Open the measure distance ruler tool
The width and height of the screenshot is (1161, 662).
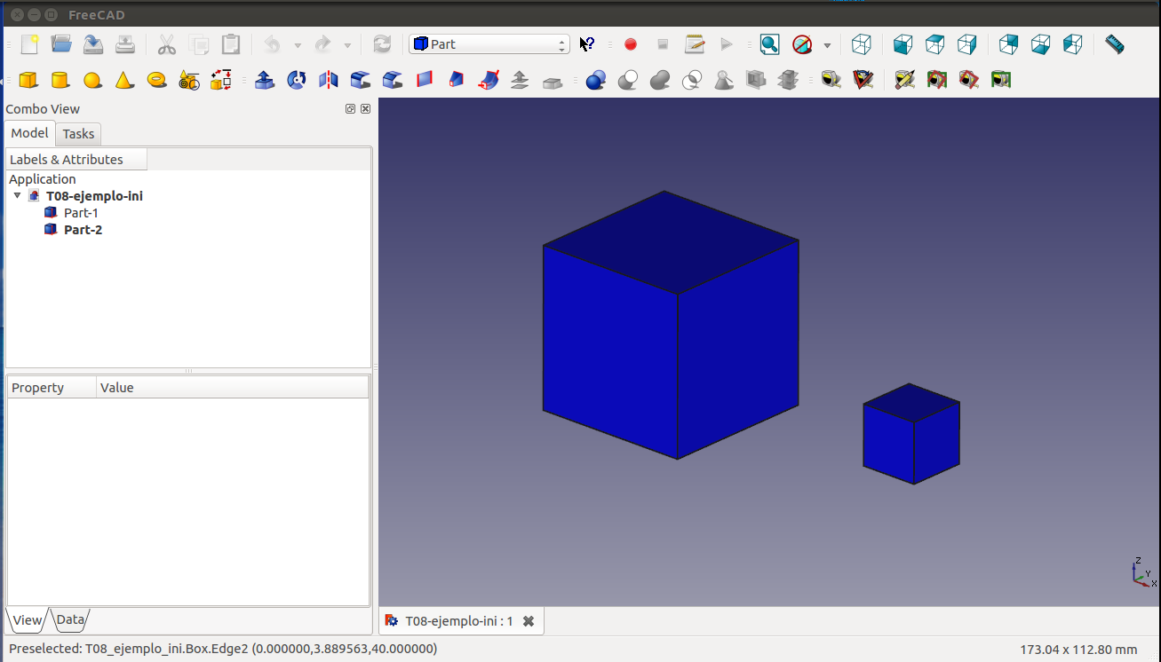(1114, 44)
